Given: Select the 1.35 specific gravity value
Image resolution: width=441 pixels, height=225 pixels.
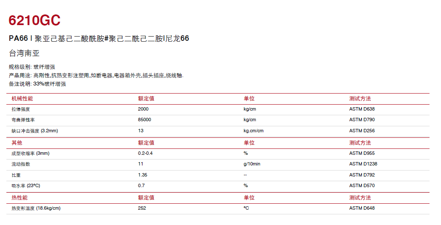Looking at the screenshot, I should tap(142, 175).
